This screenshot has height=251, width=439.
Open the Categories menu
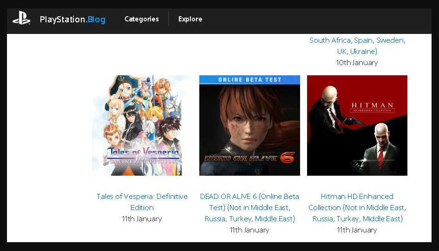click(142, 19)
